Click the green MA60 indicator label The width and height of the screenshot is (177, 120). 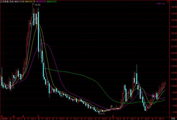click(52, 2)
